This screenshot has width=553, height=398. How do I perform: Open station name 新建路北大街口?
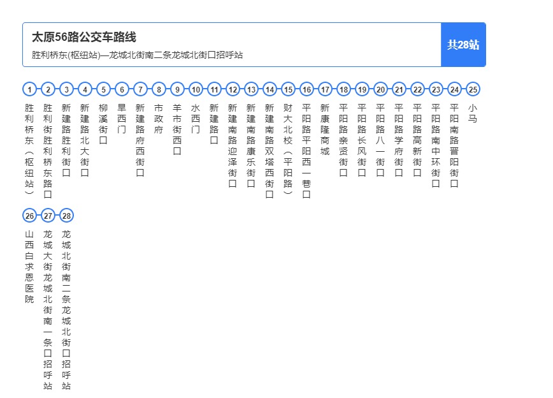point(85,140)
